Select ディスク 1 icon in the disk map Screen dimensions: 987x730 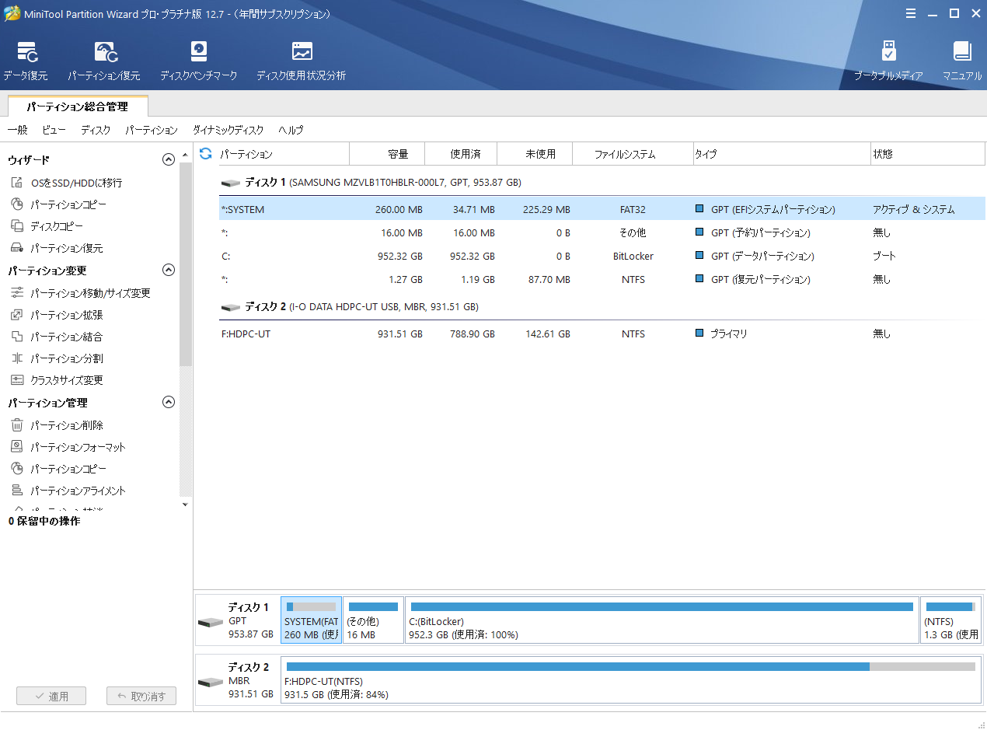tap(210, 622)
